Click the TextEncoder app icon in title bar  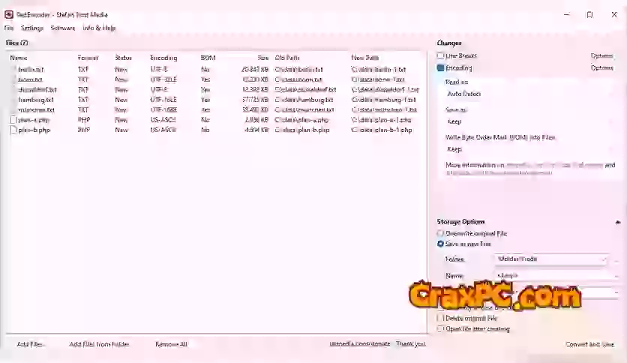coord(8,14)
